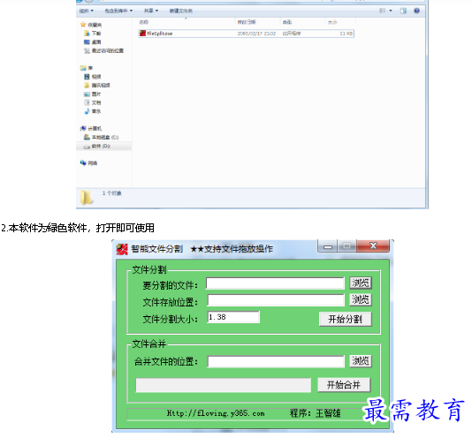
Task: Open the Explorer help question-mark icon
Action: (x=416, y=11)
